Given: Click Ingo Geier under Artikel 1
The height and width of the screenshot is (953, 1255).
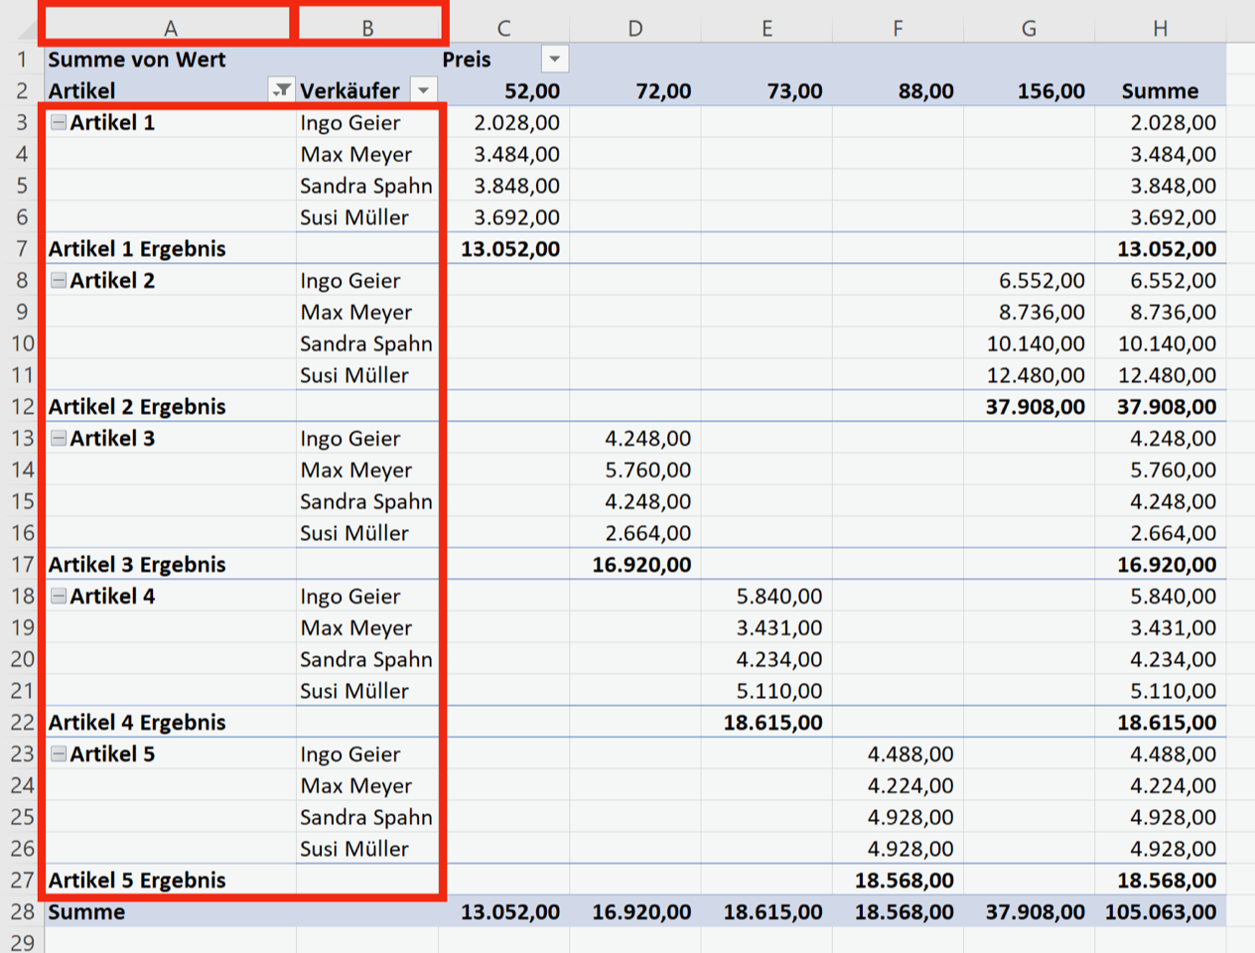Looking at the screenshot, I should click(x=367, y=122).
